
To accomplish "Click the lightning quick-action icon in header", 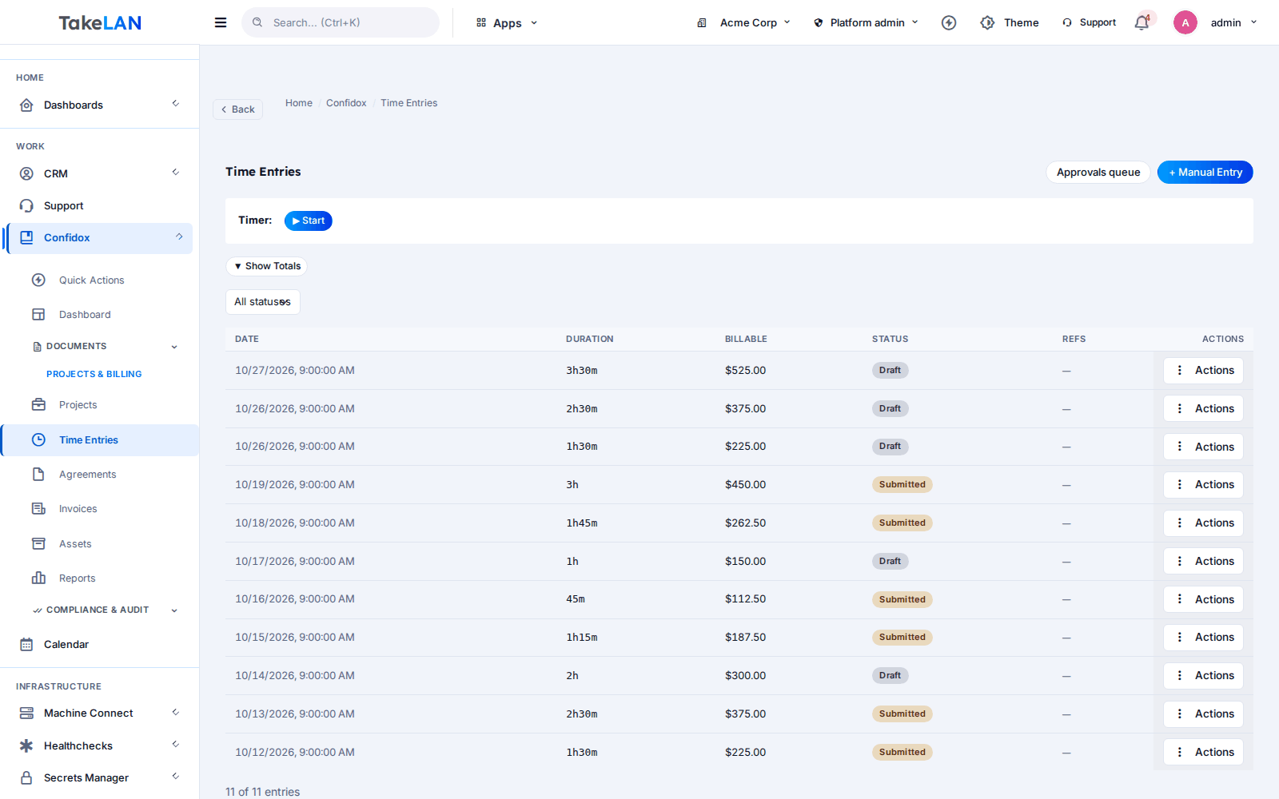I will coord(949,22).
